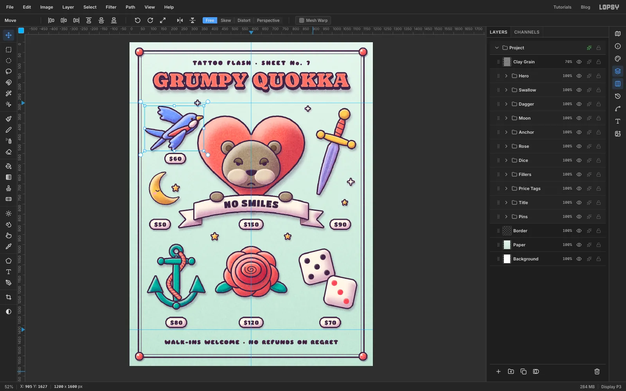
Task: Expand the Rose layer group
Action: [x=506, y=146]
